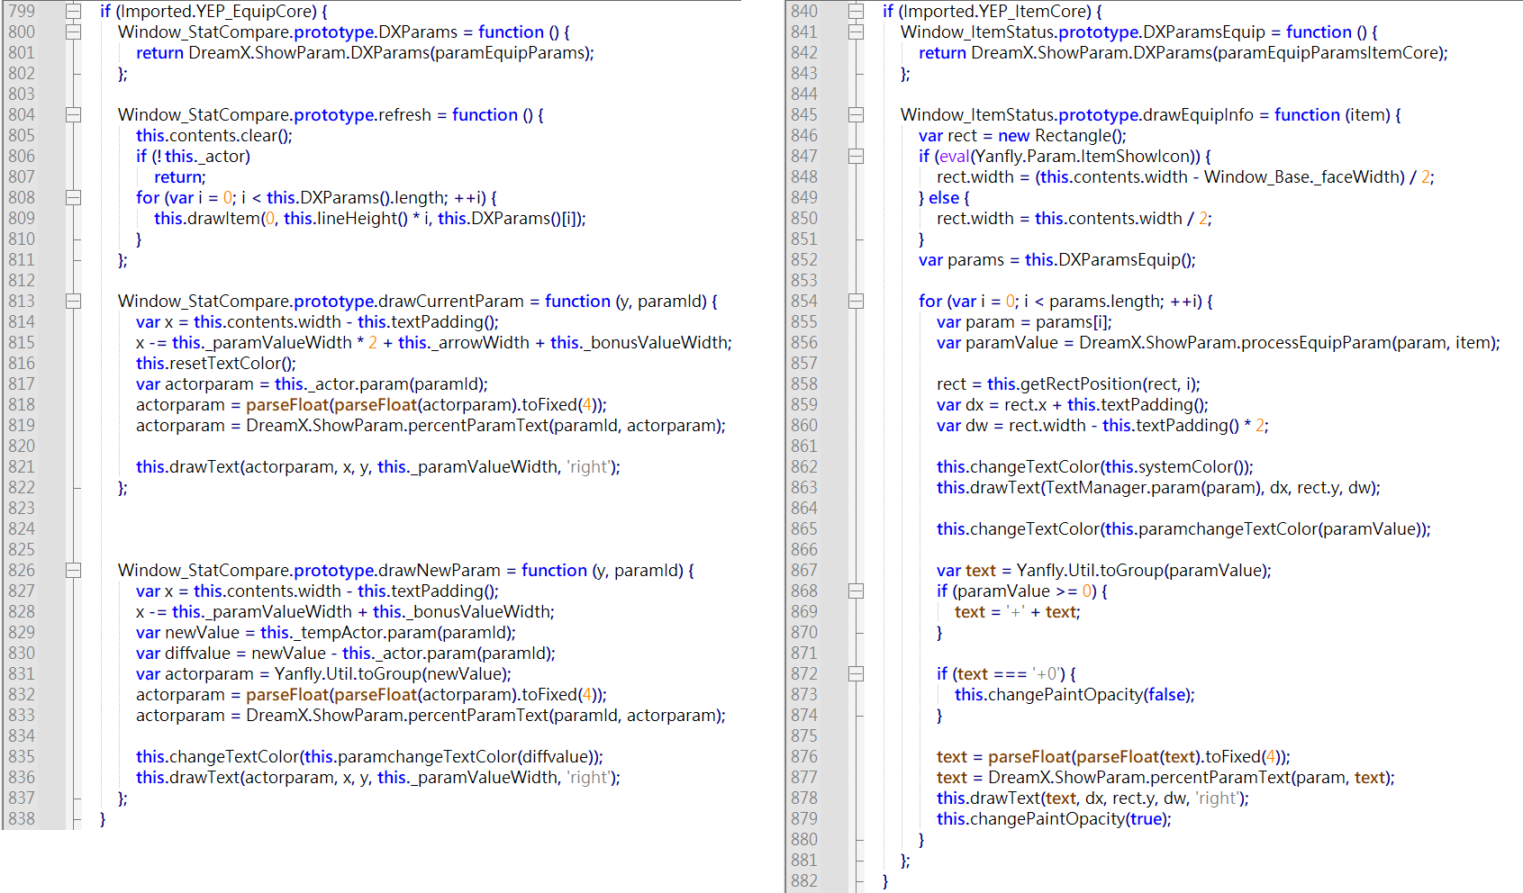
Task: Click 'var actorparam = Yanfly.Util.toGroup(newValue);' line
Action: 323,674
